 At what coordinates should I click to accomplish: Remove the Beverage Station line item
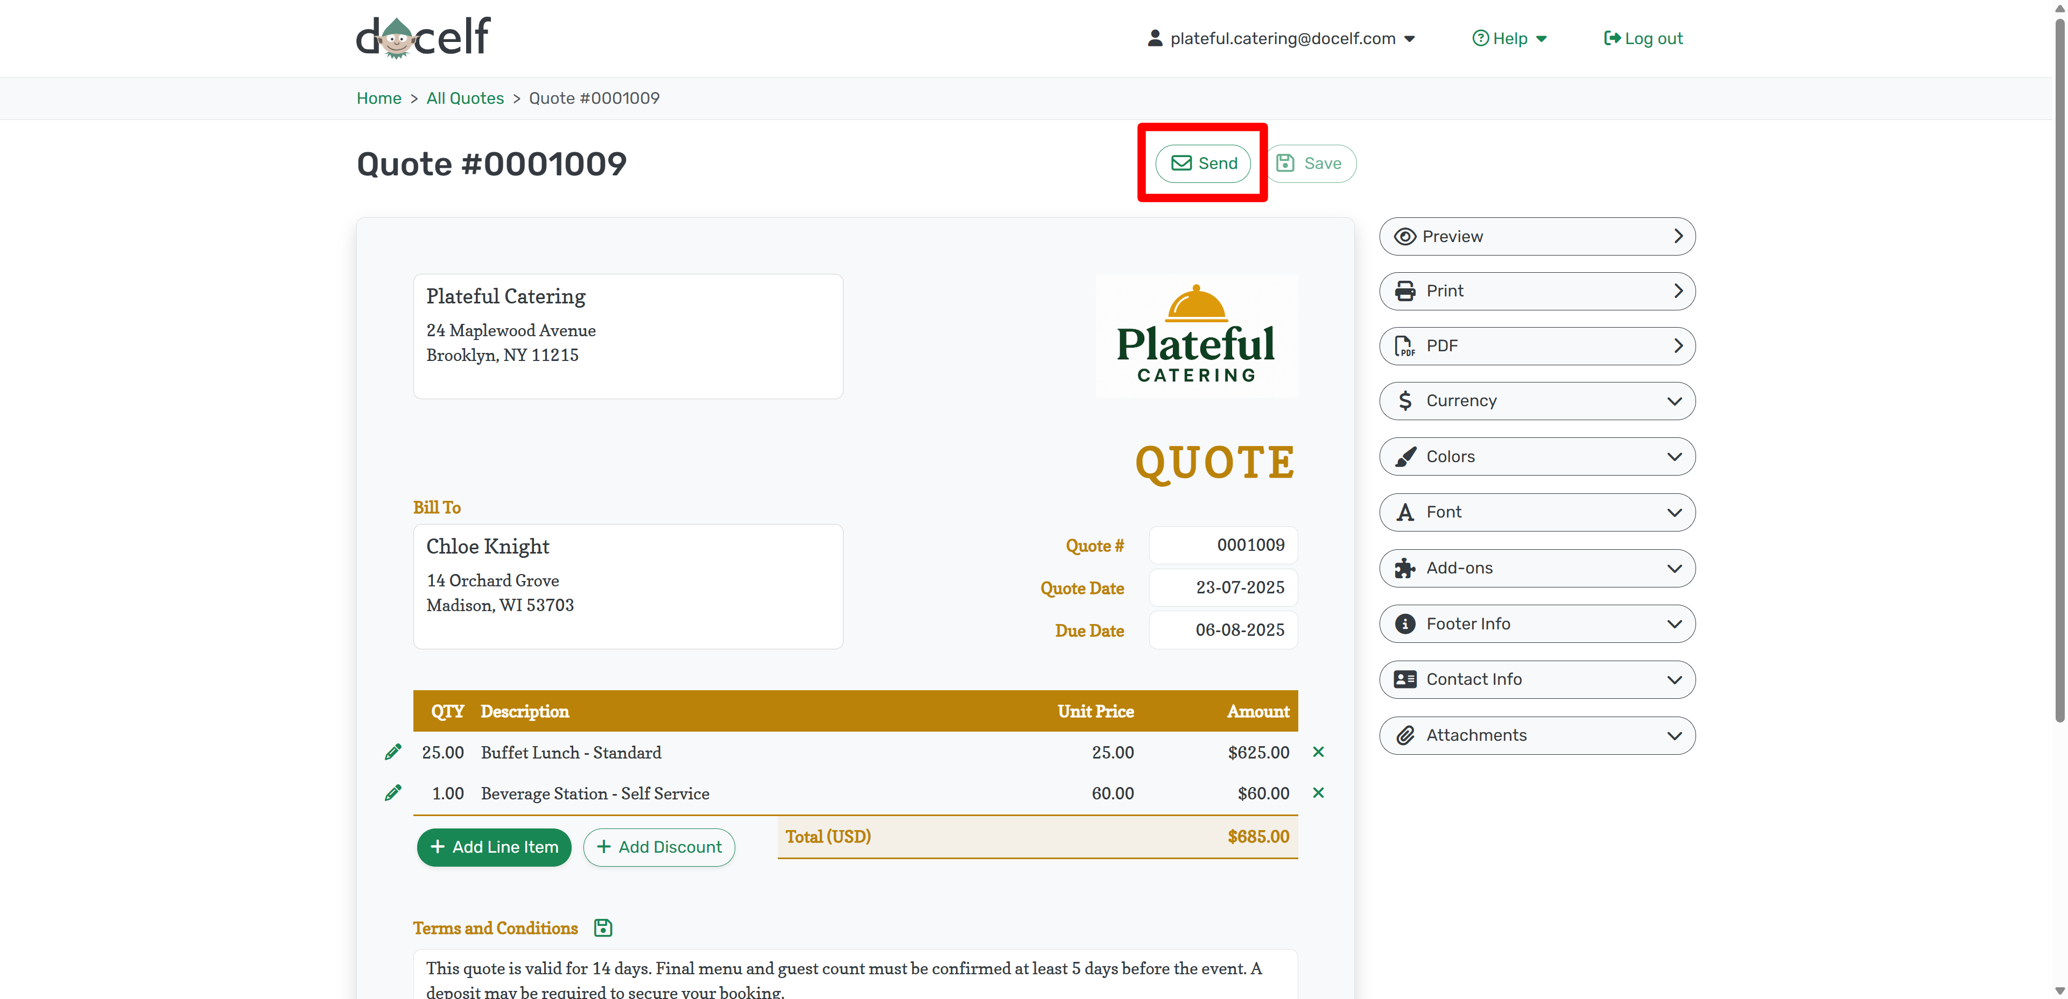point(1317,793)
